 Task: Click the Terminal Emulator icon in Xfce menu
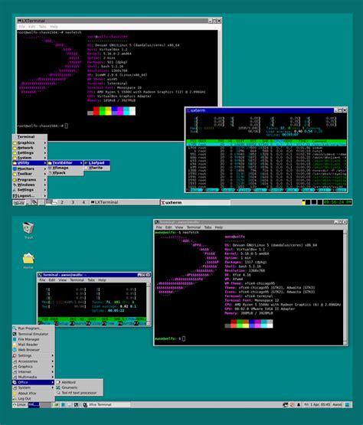[x=15, y=334]
